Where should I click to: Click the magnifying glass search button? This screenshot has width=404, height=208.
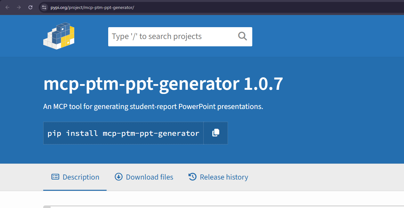coord(243,36)
